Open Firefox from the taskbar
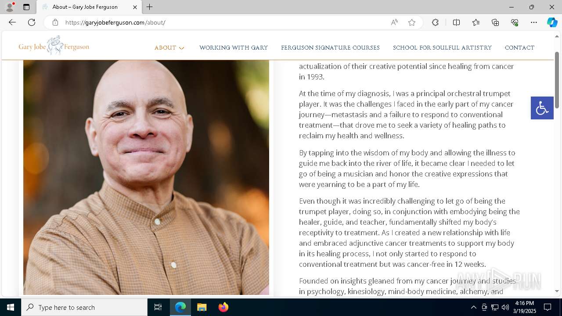The width and height of the screenshot is (562, 316). (x=223, y=307)
